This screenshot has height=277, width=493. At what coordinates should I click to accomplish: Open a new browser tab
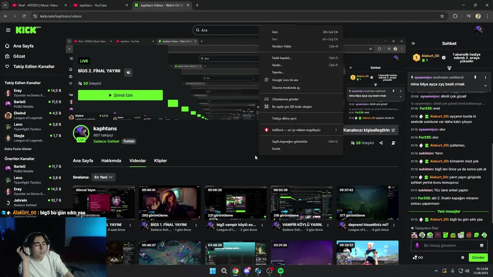click(197, 5)
